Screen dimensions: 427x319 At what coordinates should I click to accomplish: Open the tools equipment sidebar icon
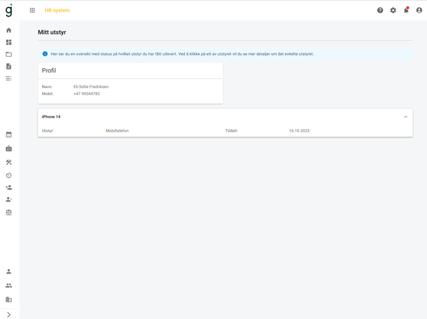pyautogui.click(x=9, y=163)
